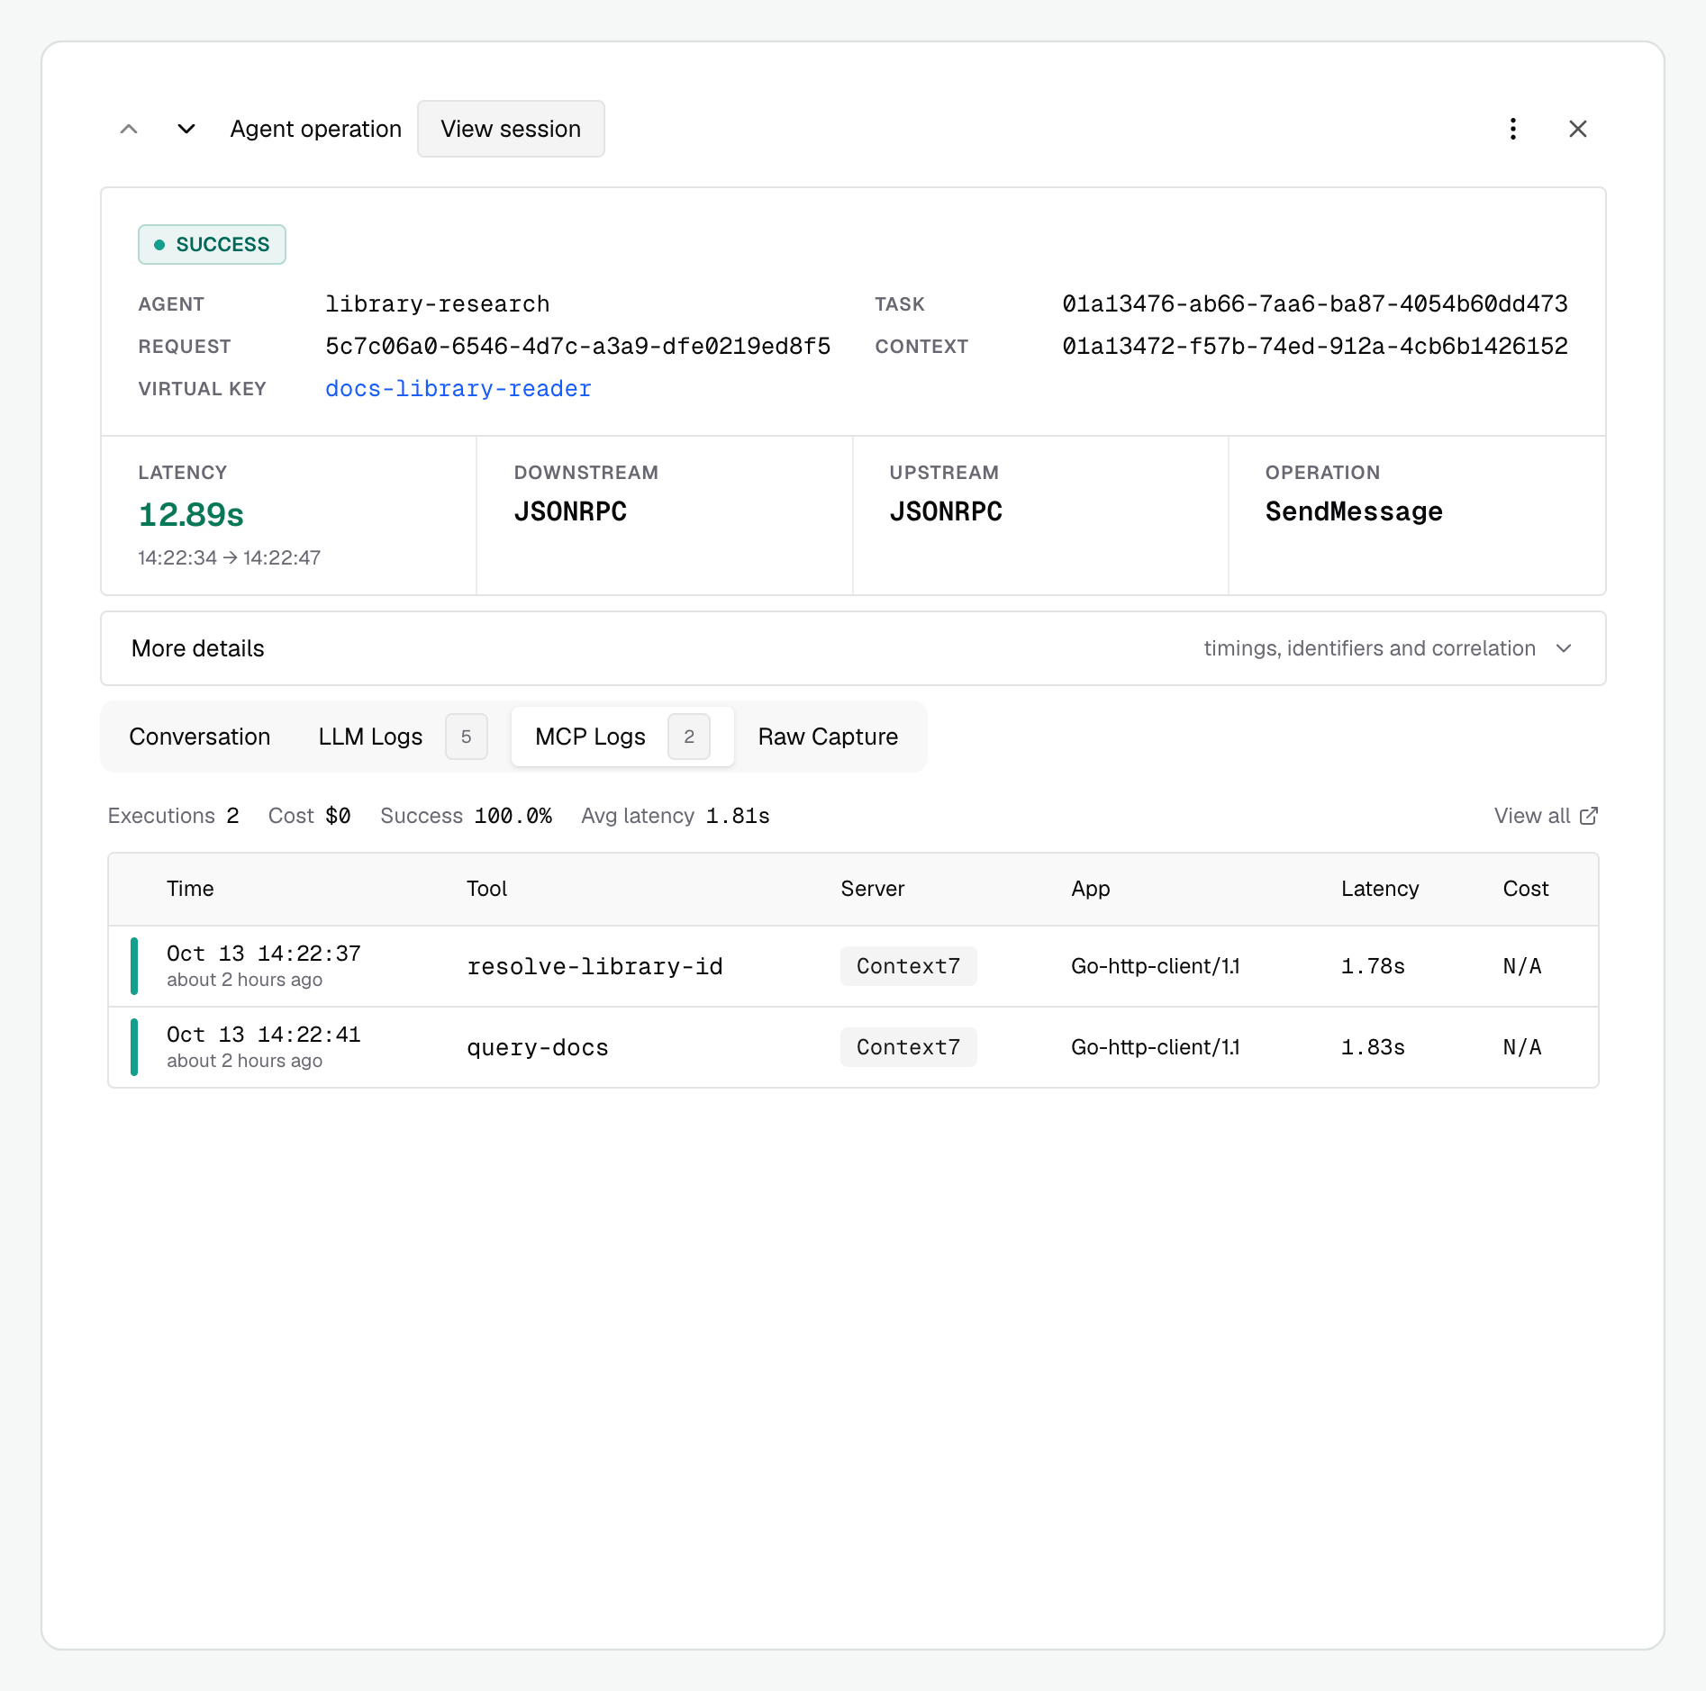Open the resolve-library-id log row

click(853, 966)
